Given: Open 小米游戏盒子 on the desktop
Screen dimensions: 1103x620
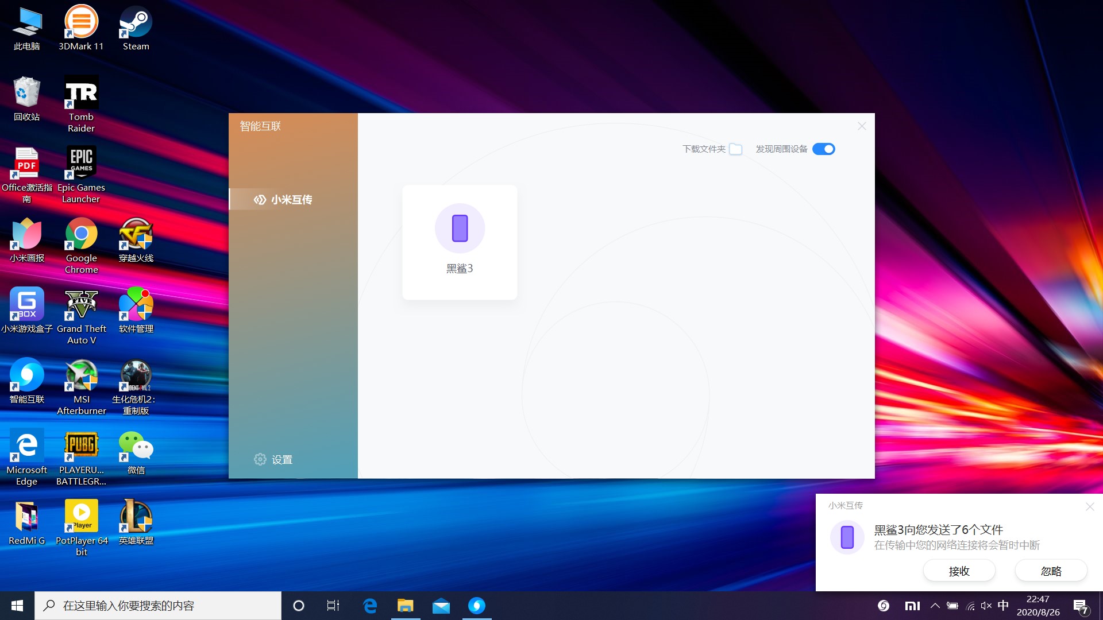Looking at the screenshot, I should click(26, 304).
